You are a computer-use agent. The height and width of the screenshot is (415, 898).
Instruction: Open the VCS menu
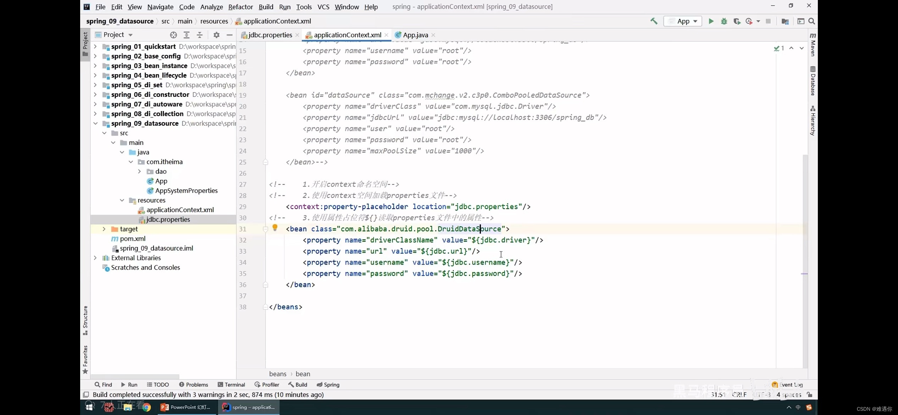323,7
